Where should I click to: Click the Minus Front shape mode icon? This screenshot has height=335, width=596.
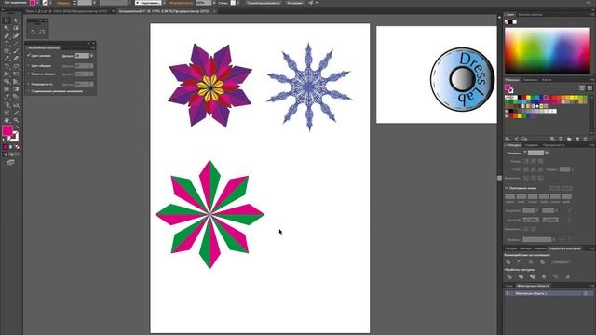coord(520,262)
